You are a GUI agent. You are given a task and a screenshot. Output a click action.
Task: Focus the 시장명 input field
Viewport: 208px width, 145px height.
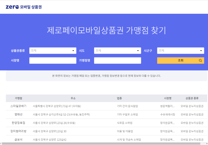pyautogui.click(x=53, y=61)
